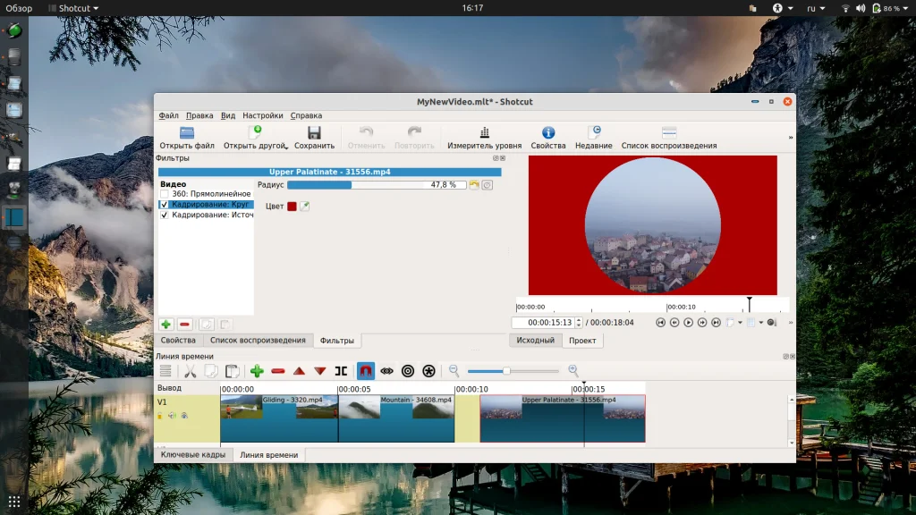Open the Открыть другой dropdown arrow

[x=286, y=147]
